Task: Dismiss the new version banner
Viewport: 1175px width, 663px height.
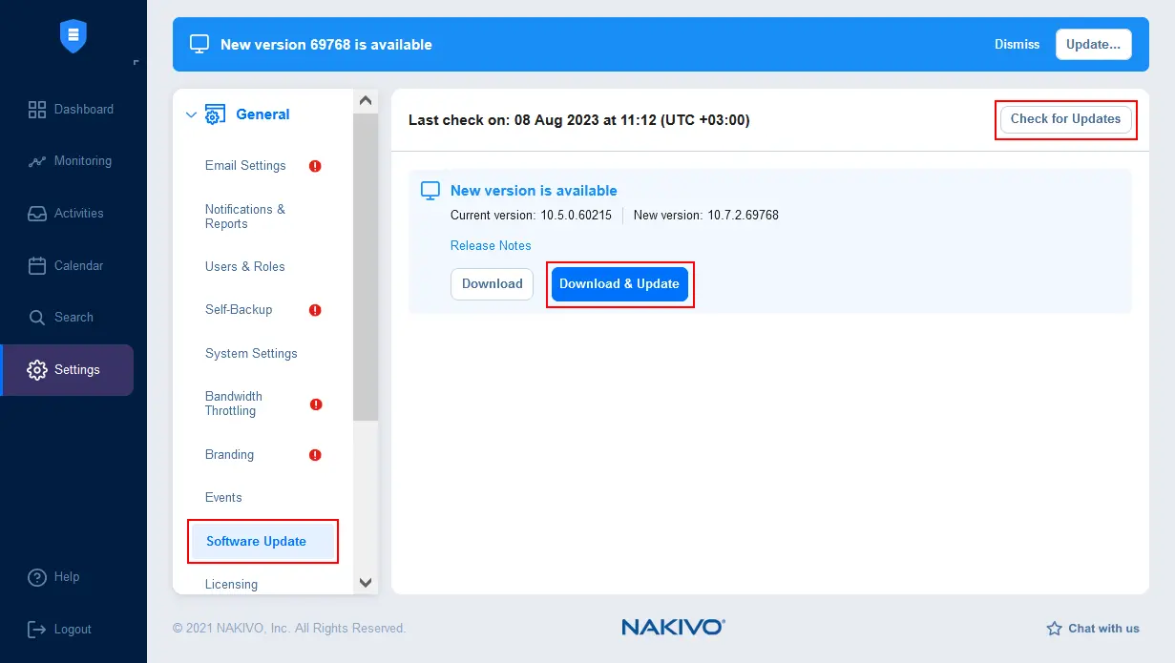Action: [1018, 44]
